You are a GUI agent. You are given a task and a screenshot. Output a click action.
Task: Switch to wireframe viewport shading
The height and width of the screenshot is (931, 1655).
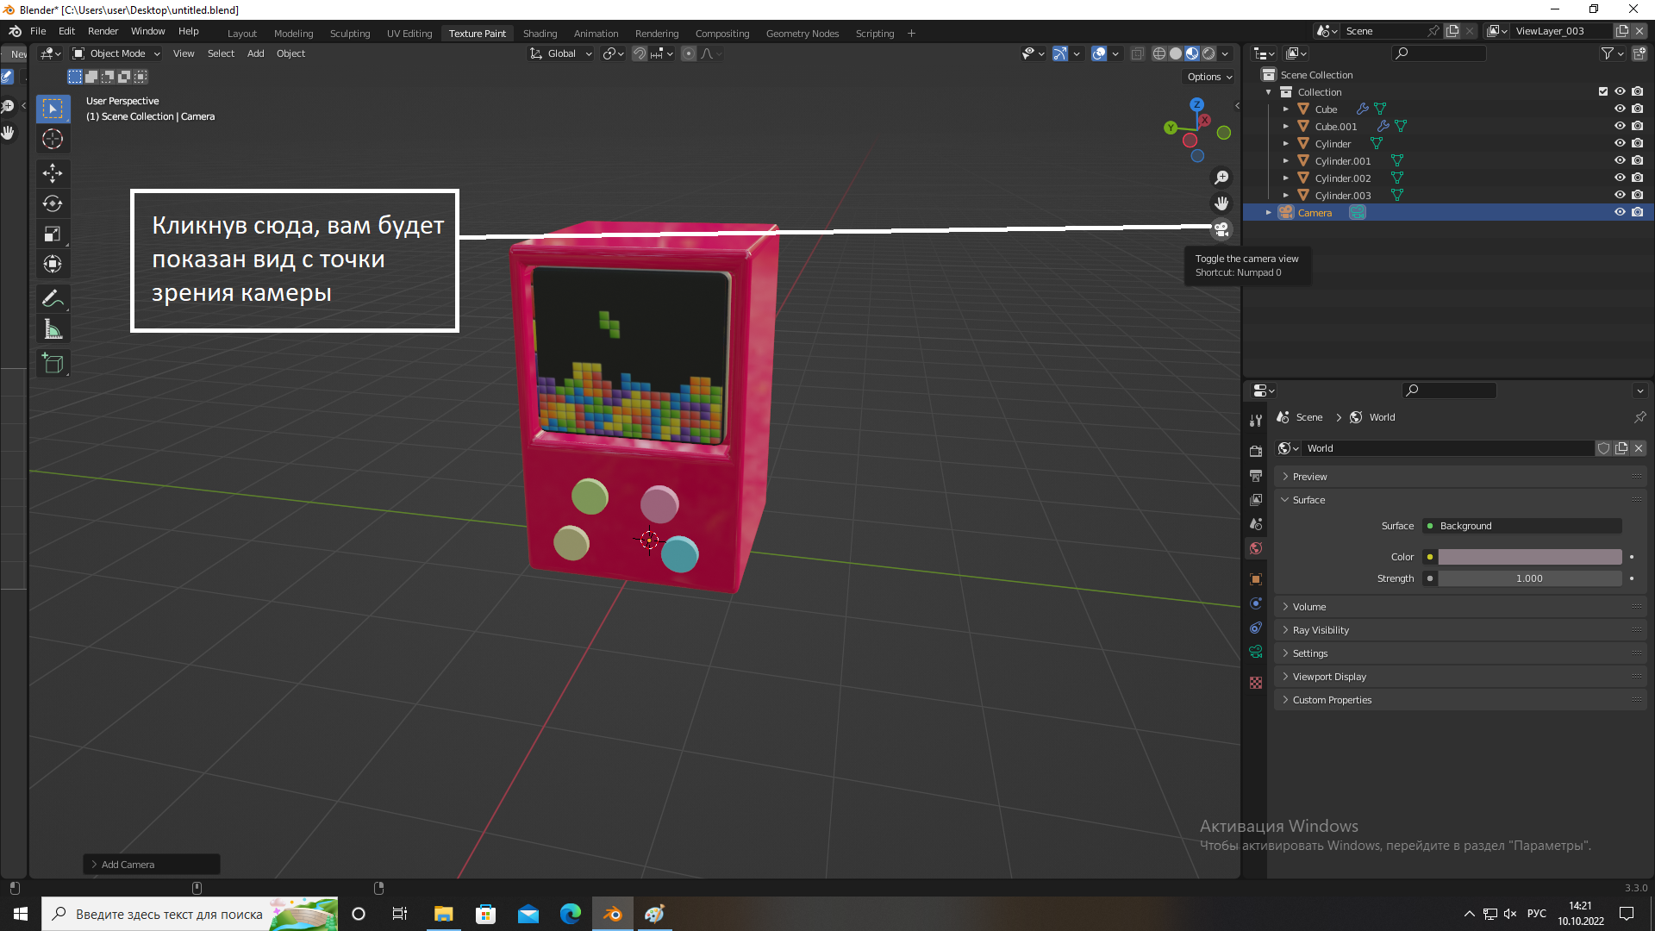[1159, 53]
